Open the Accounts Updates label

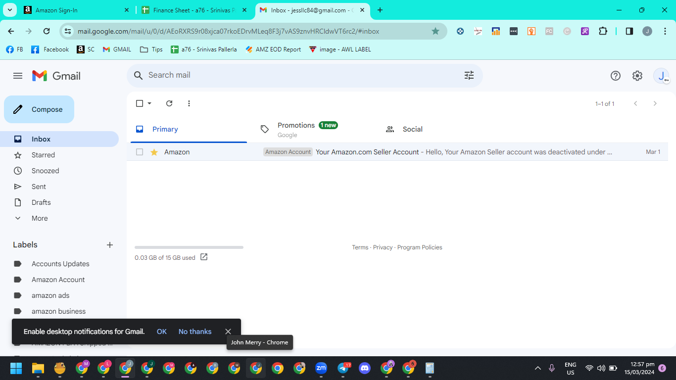coord(59,264)
